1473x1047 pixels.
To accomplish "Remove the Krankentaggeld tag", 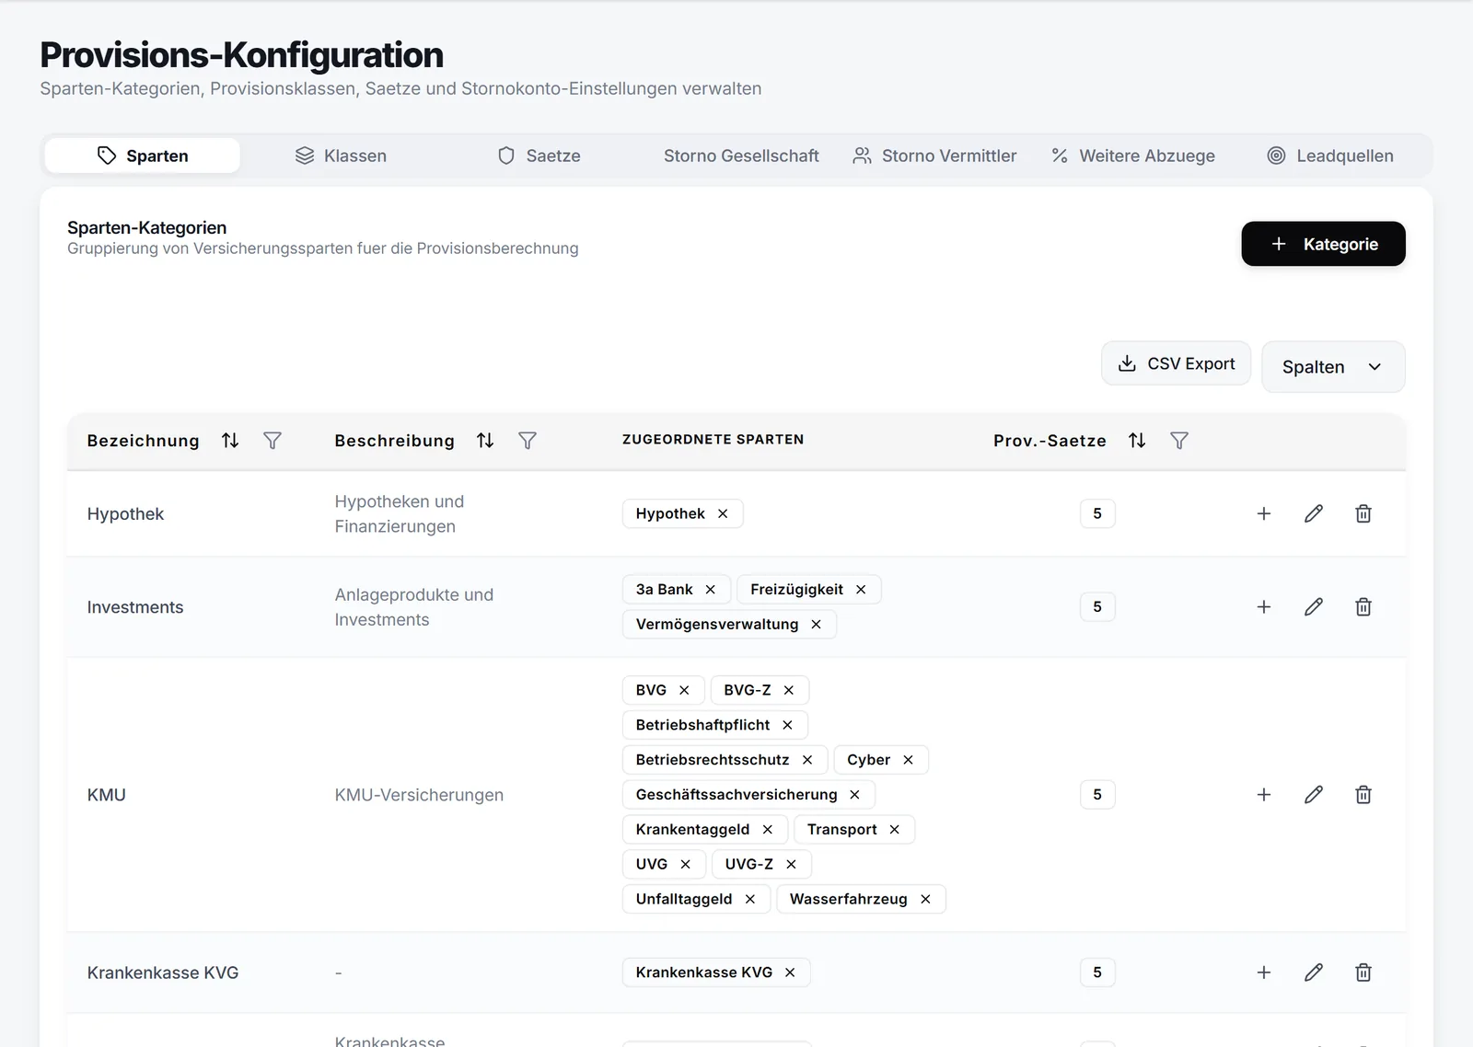I will coord(767,829).
